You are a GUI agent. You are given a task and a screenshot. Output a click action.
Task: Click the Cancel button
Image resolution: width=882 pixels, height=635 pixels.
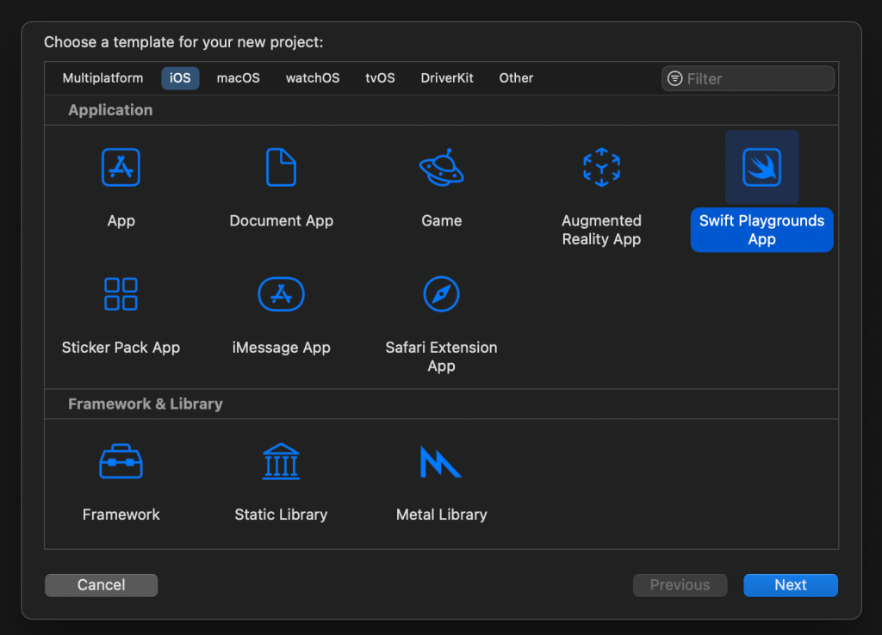102,585
